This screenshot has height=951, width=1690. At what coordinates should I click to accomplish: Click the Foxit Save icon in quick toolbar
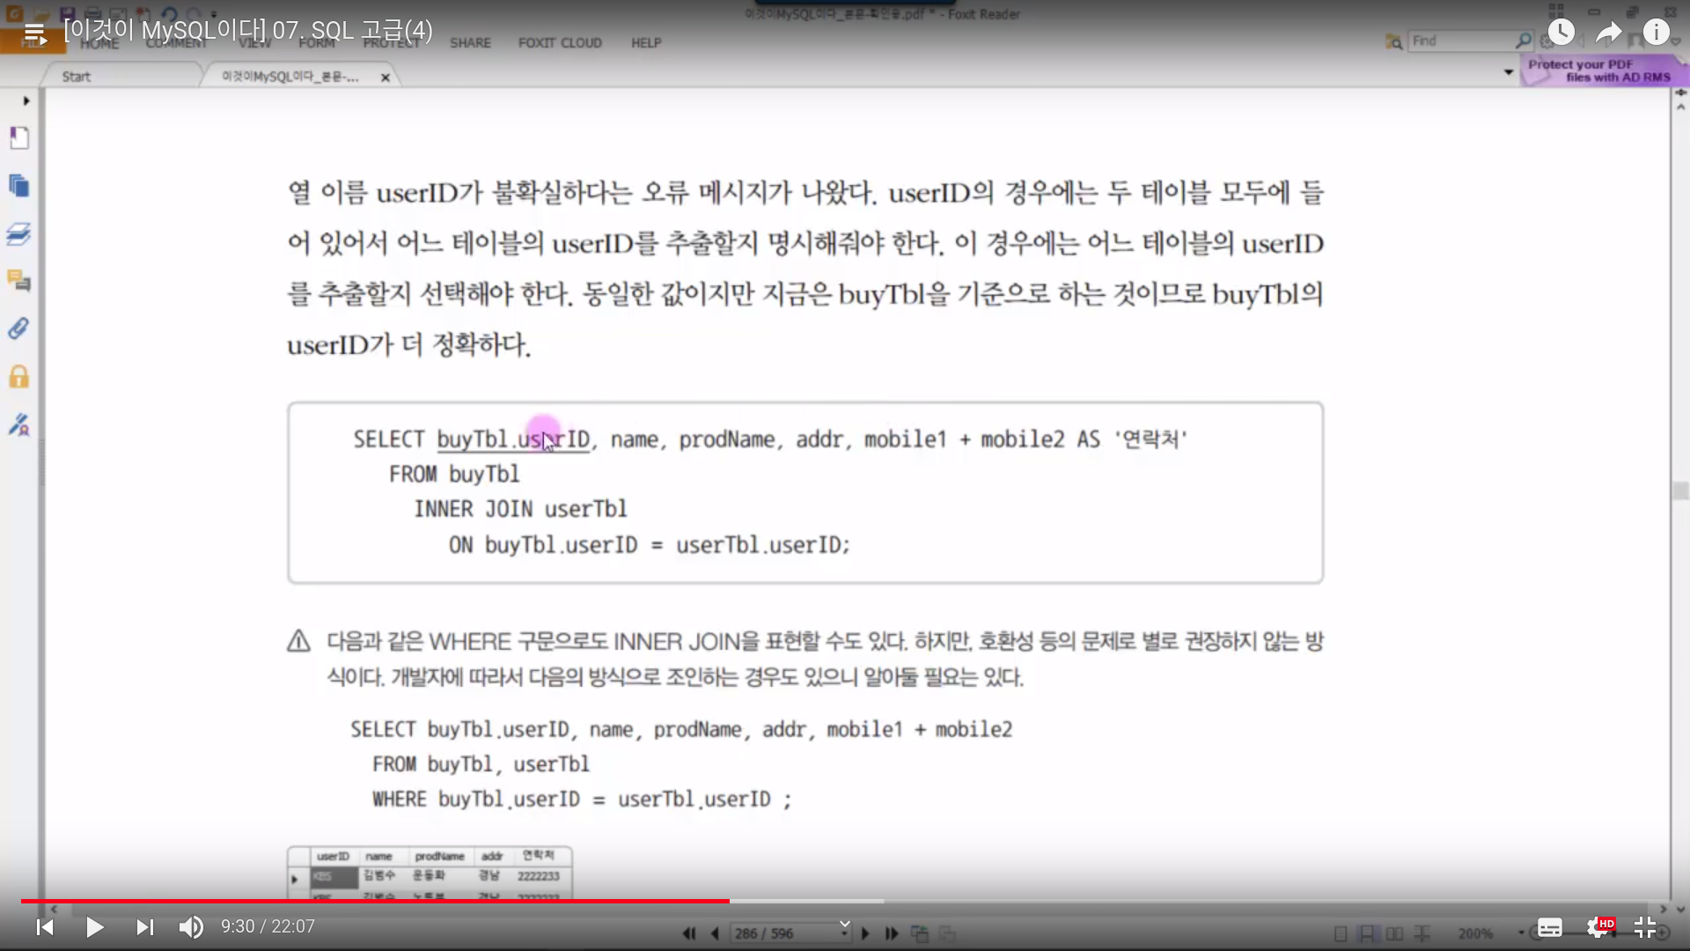tap(68, 14)
